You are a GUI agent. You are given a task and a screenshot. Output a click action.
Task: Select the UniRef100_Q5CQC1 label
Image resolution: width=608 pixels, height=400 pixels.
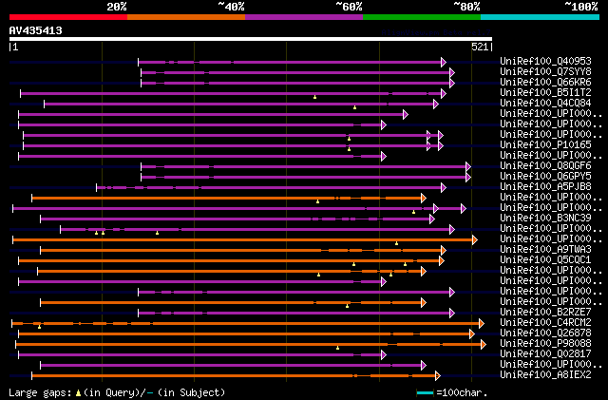pos(545,260)
